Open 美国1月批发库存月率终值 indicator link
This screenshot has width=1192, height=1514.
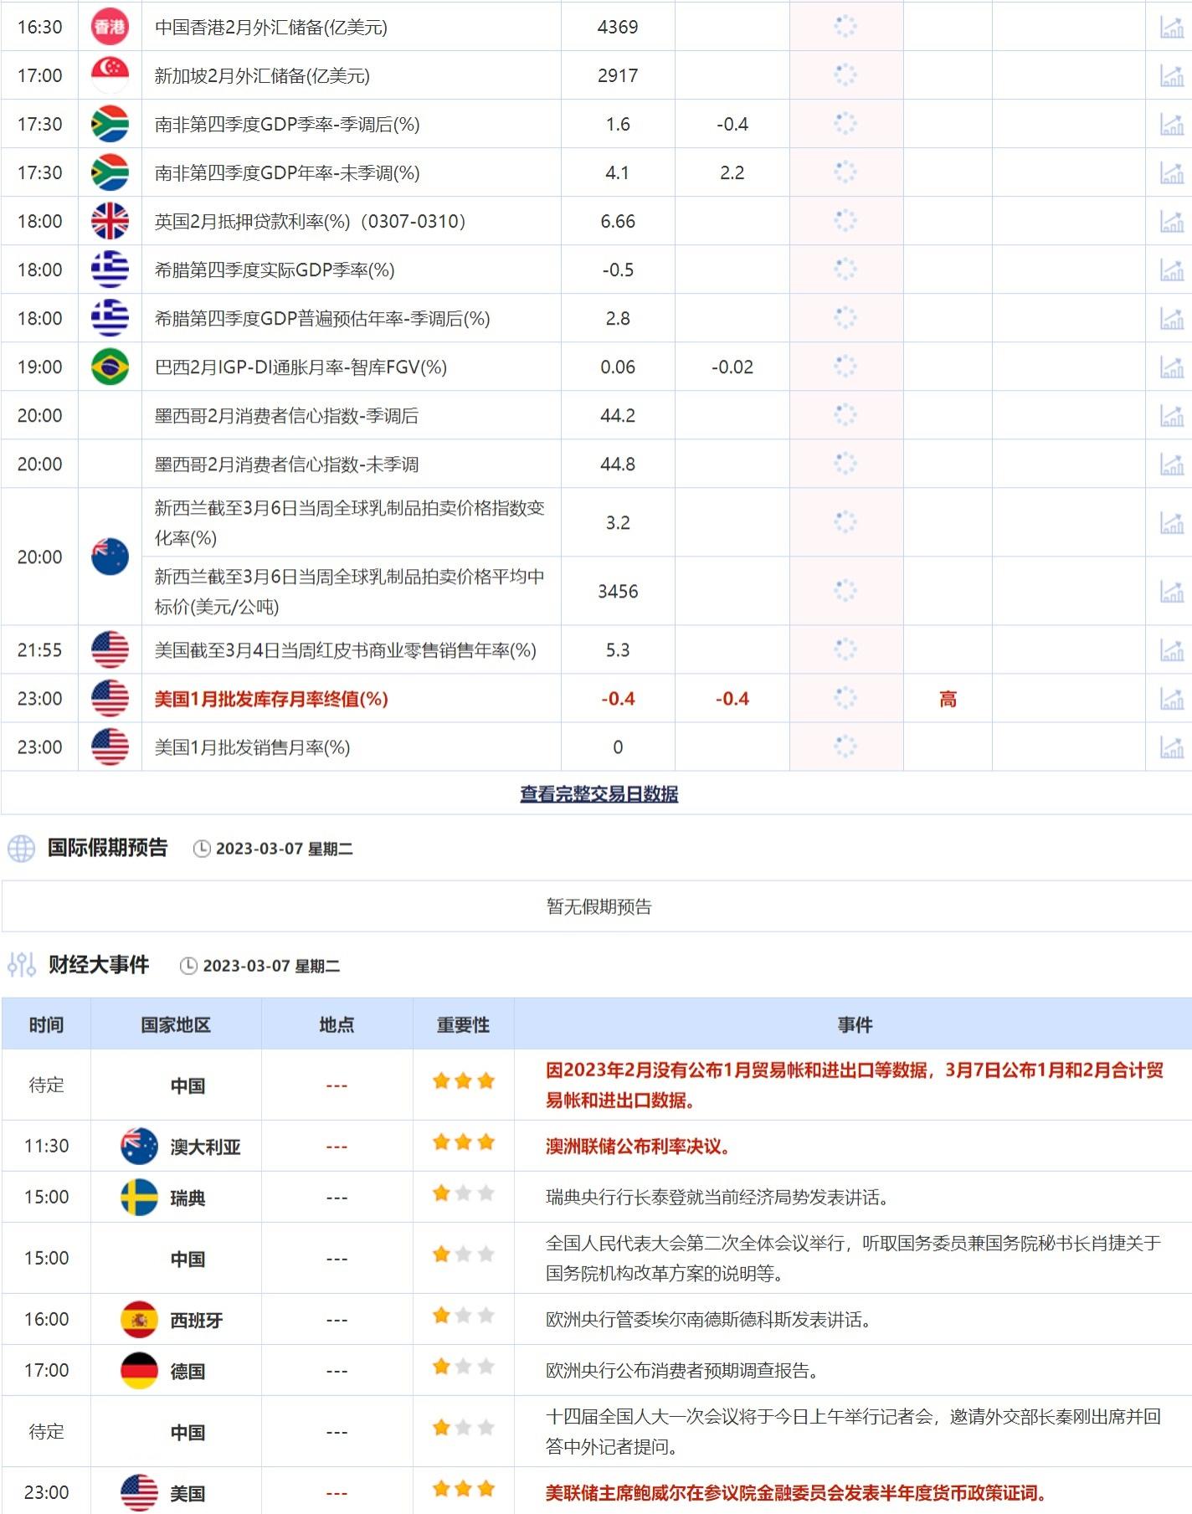(x=271, y=699)
